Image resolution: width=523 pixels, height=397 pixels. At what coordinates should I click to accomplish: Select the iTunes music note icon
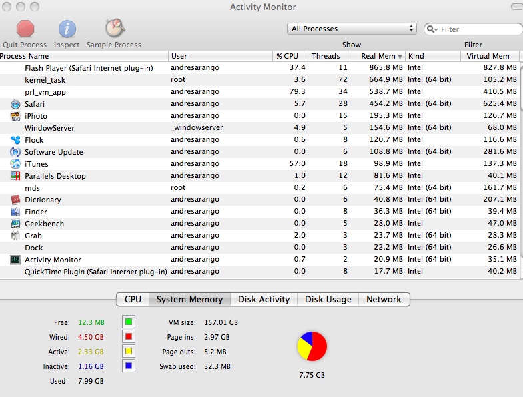coord(15,164)
